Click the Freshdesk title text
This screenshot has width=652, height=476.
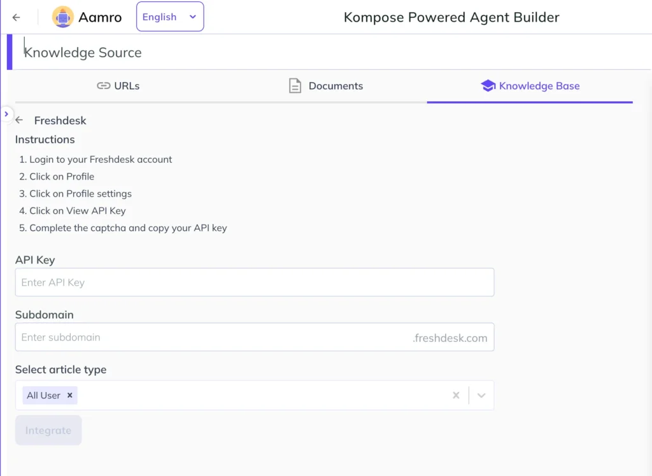(x=60, y=120)
